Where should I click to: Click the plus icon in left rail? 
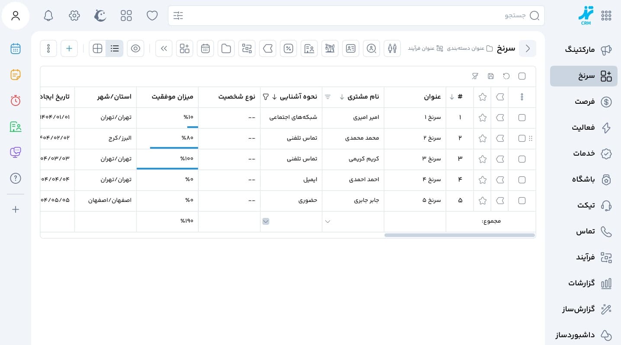16,209
